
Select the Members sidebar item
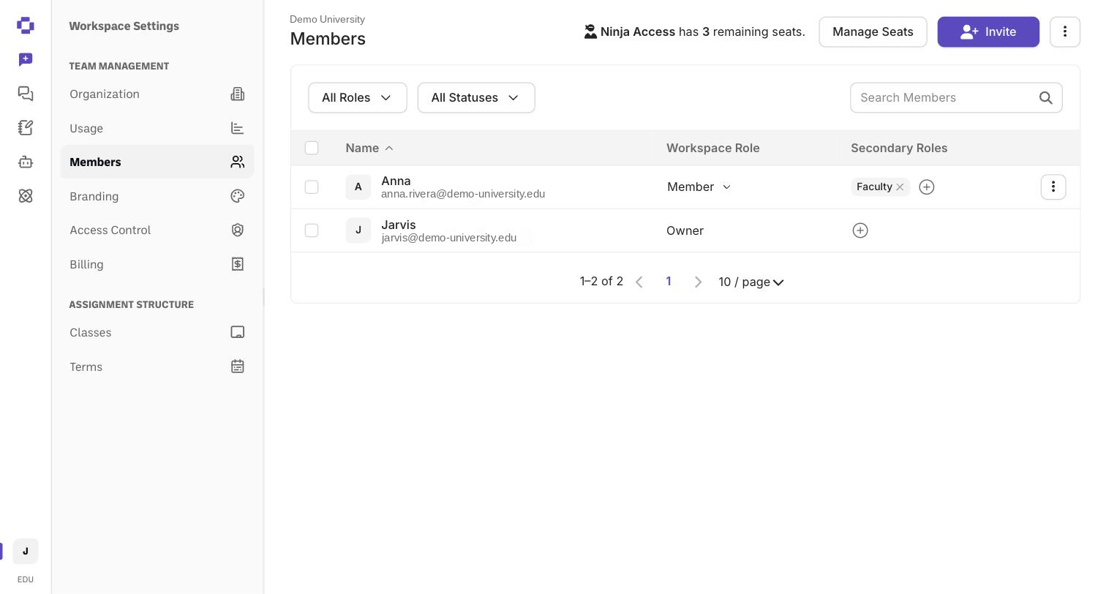(x=157, y=162)
